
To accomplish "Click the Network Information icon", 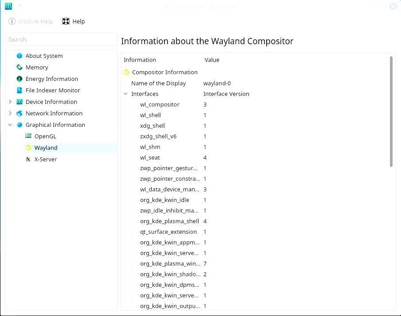I will (19, 114).
